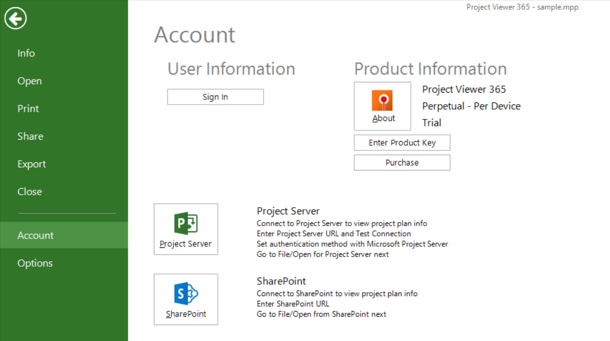
Task: Open the Open page
Action: (29, 81)
